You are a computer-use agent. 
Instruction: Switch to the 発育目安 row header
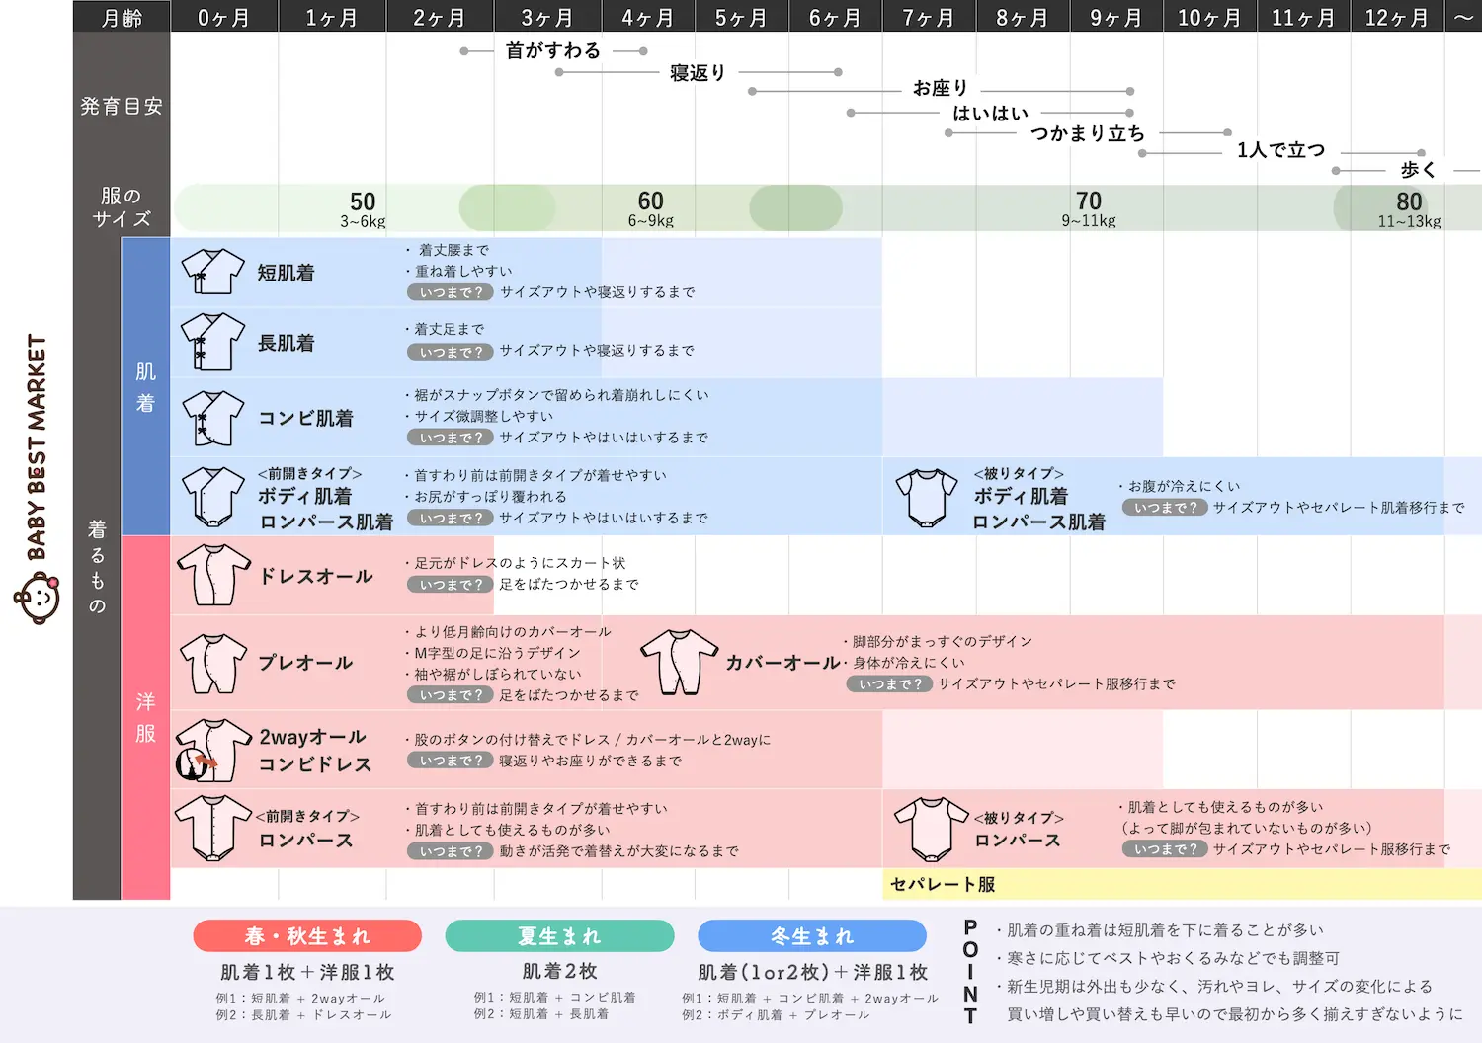122,106
